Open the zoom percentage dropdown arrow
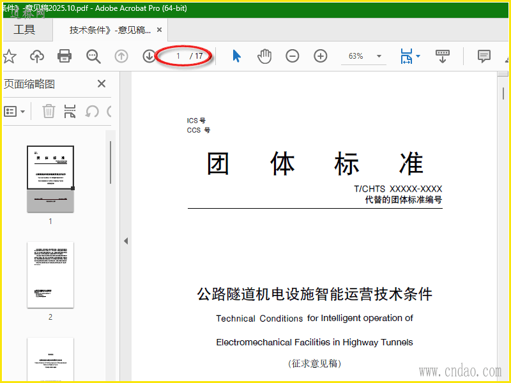This screenshot has height=383, width=511. [x=379, y=56]
